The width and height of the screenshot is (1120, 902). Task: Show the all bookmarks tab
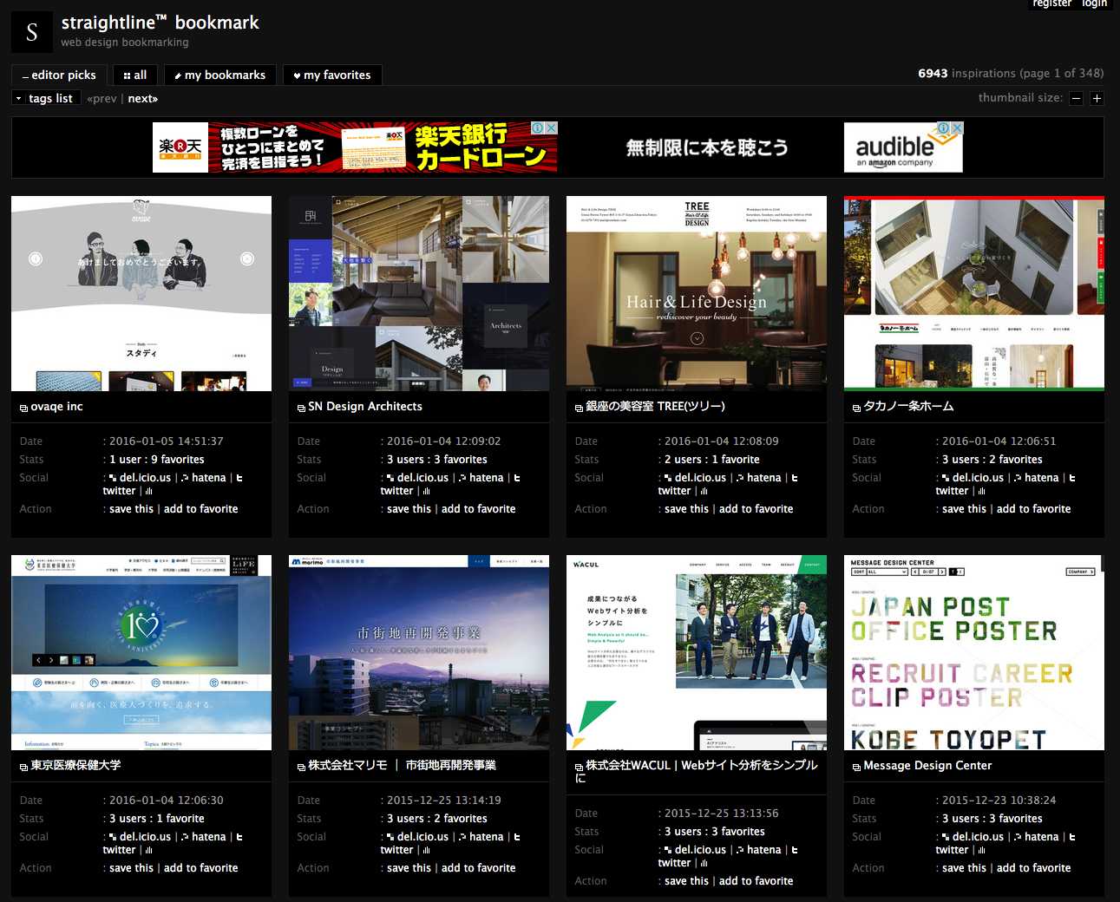tap(135, 75)
